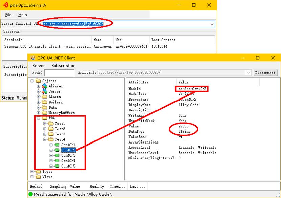Click the Disconnect button

tap(265, 73)
